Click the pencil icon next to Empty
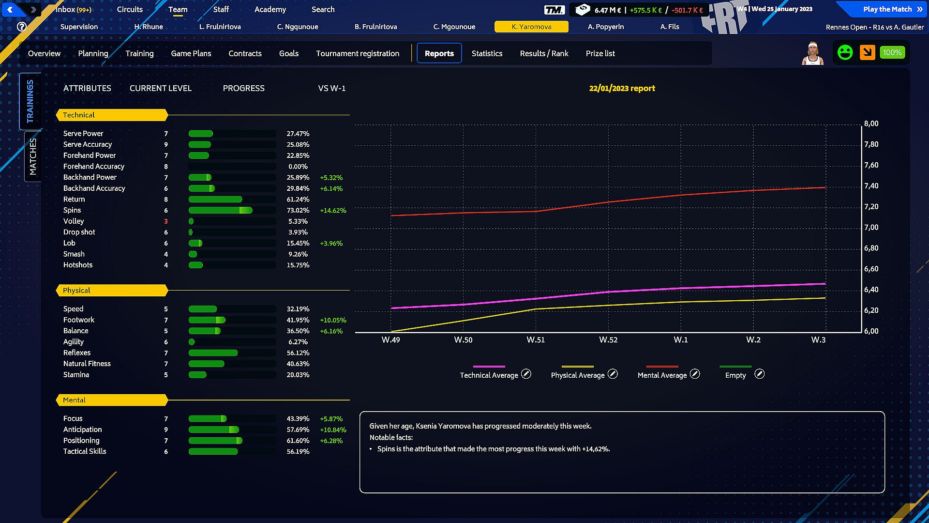 click(x=760, y=374)
